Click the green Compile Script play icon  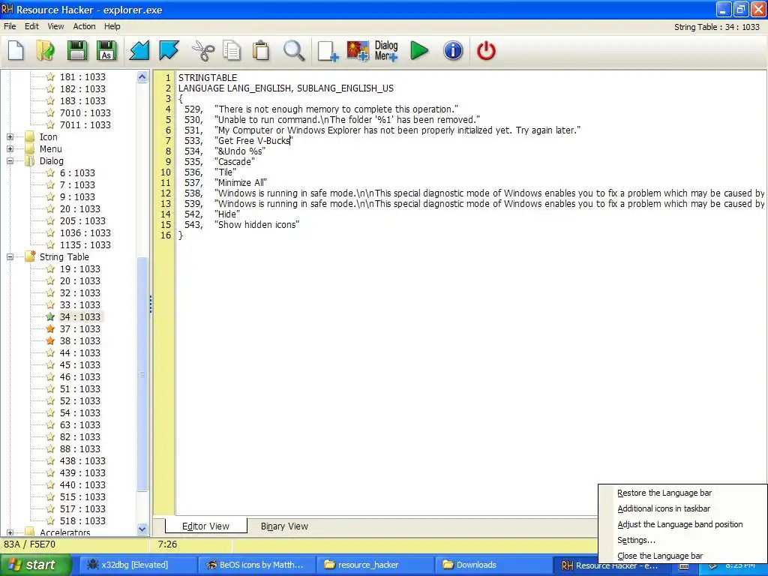click(418, 50)
